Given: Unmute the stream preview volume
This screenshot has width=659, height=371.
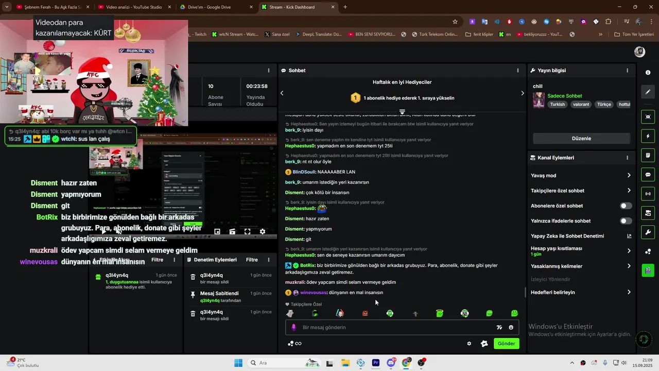Looking at the screenshot, I should pyautogui.click(x=118, y=232).
